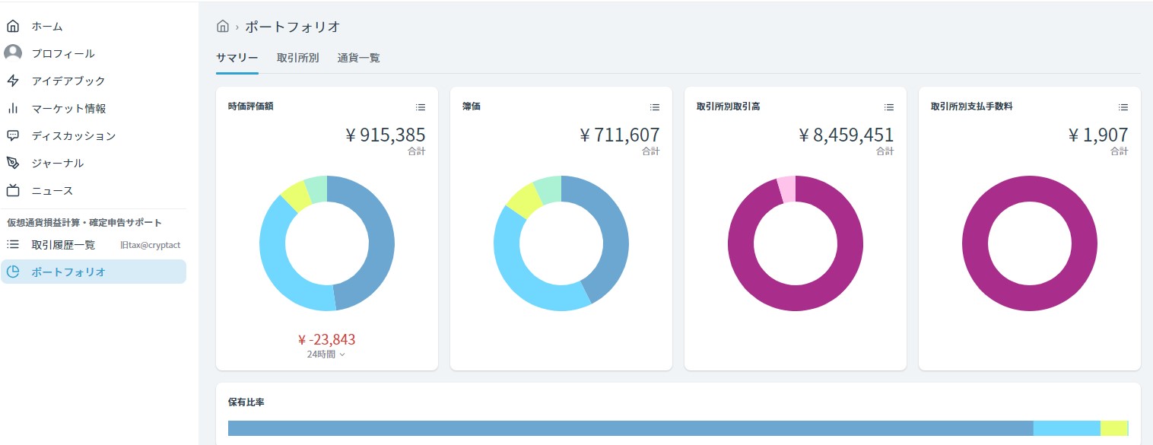The width and height of the screenshot is (1153, 445).
Task: Open 取引履歴一覧 in the sidebar
Action: 63,245
